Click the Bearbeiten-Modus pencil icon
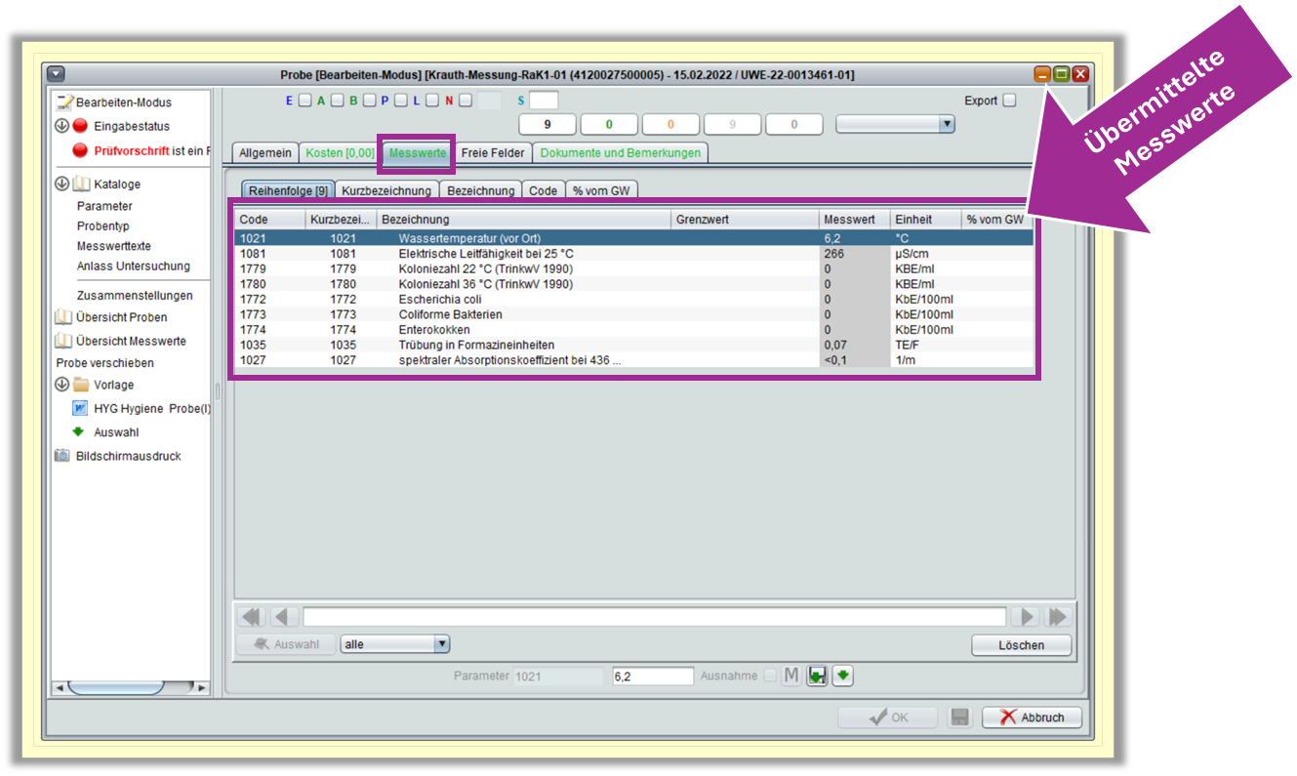This screenshot has width=1297, height=776. coord(64,102)
